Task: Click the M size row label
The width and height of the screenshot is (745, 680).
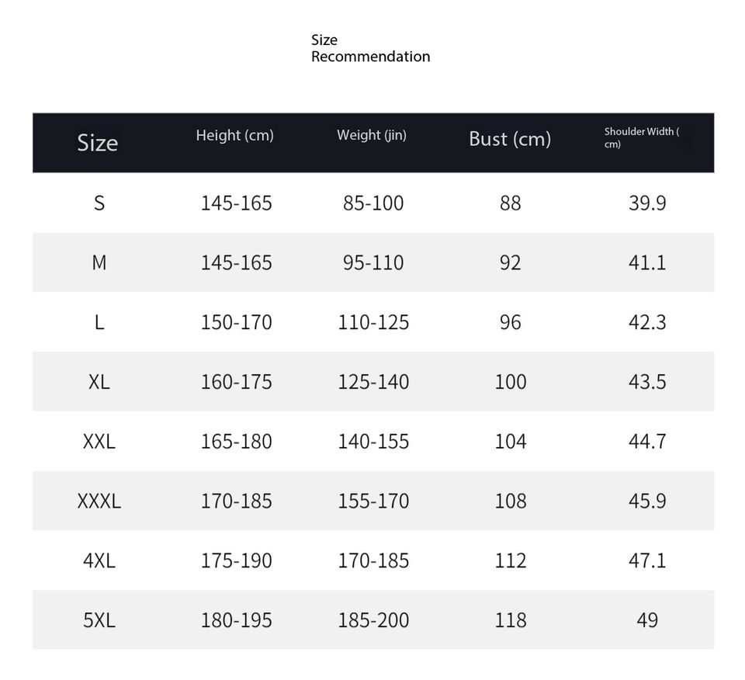Action: (99, 263)
